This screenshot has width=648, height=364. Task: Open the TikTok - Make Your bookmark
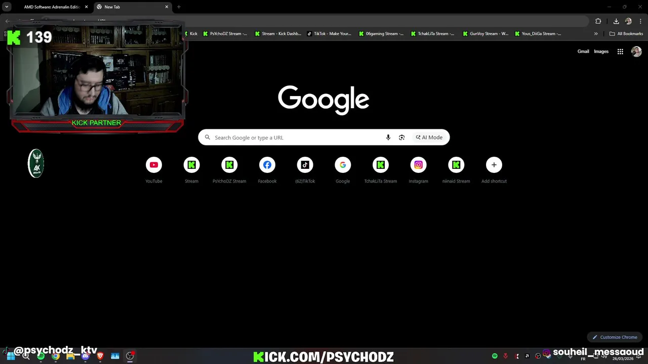point(329,34)
